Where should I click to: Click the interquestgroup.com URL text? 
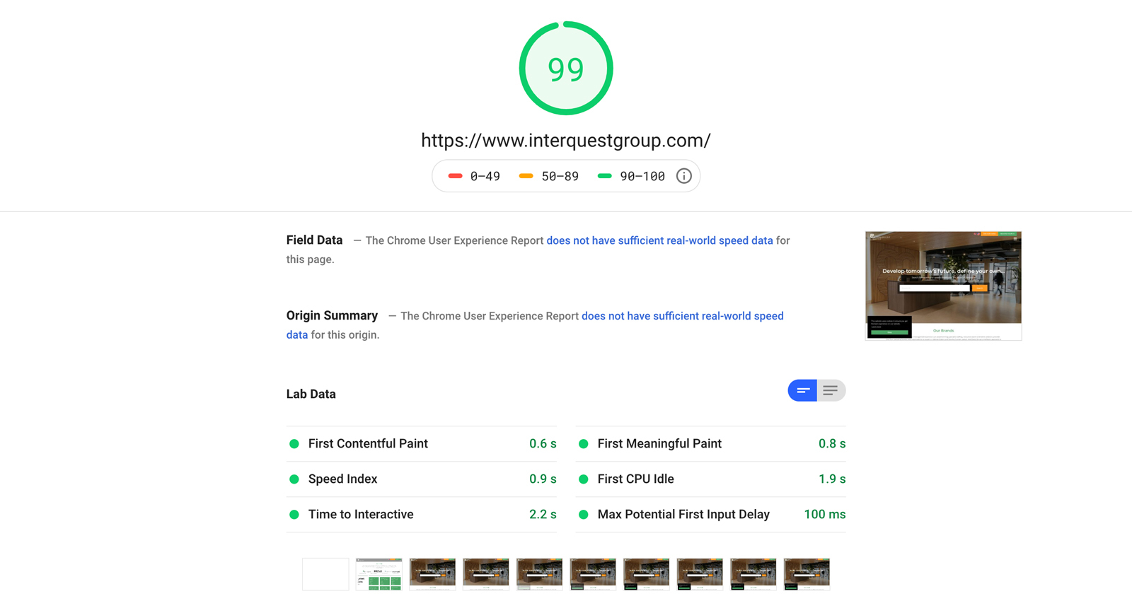566,140
